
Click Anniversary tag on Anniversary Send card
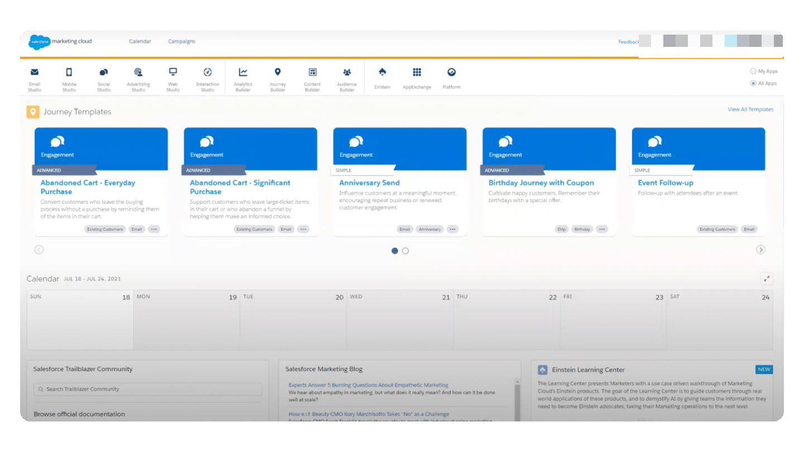click(430, 229)
